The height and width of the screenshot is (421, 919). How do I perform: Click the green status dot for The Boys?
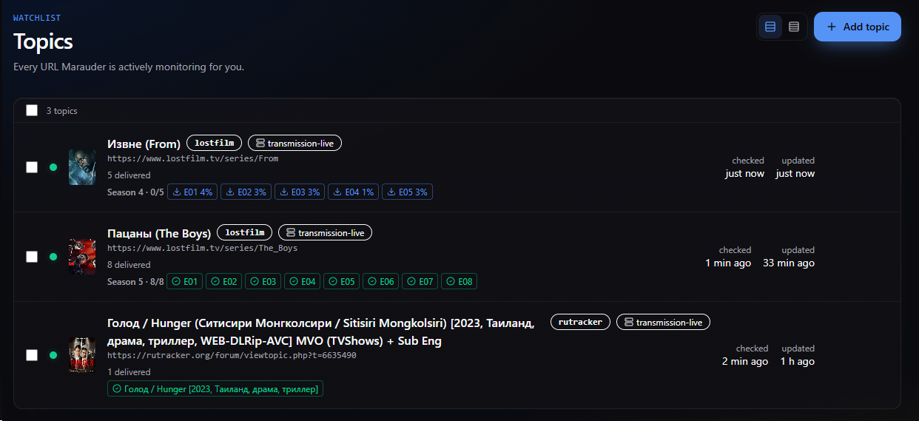(53, 257)
